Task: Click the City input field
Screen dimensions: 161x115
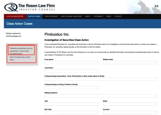Action: pos(71,104)
